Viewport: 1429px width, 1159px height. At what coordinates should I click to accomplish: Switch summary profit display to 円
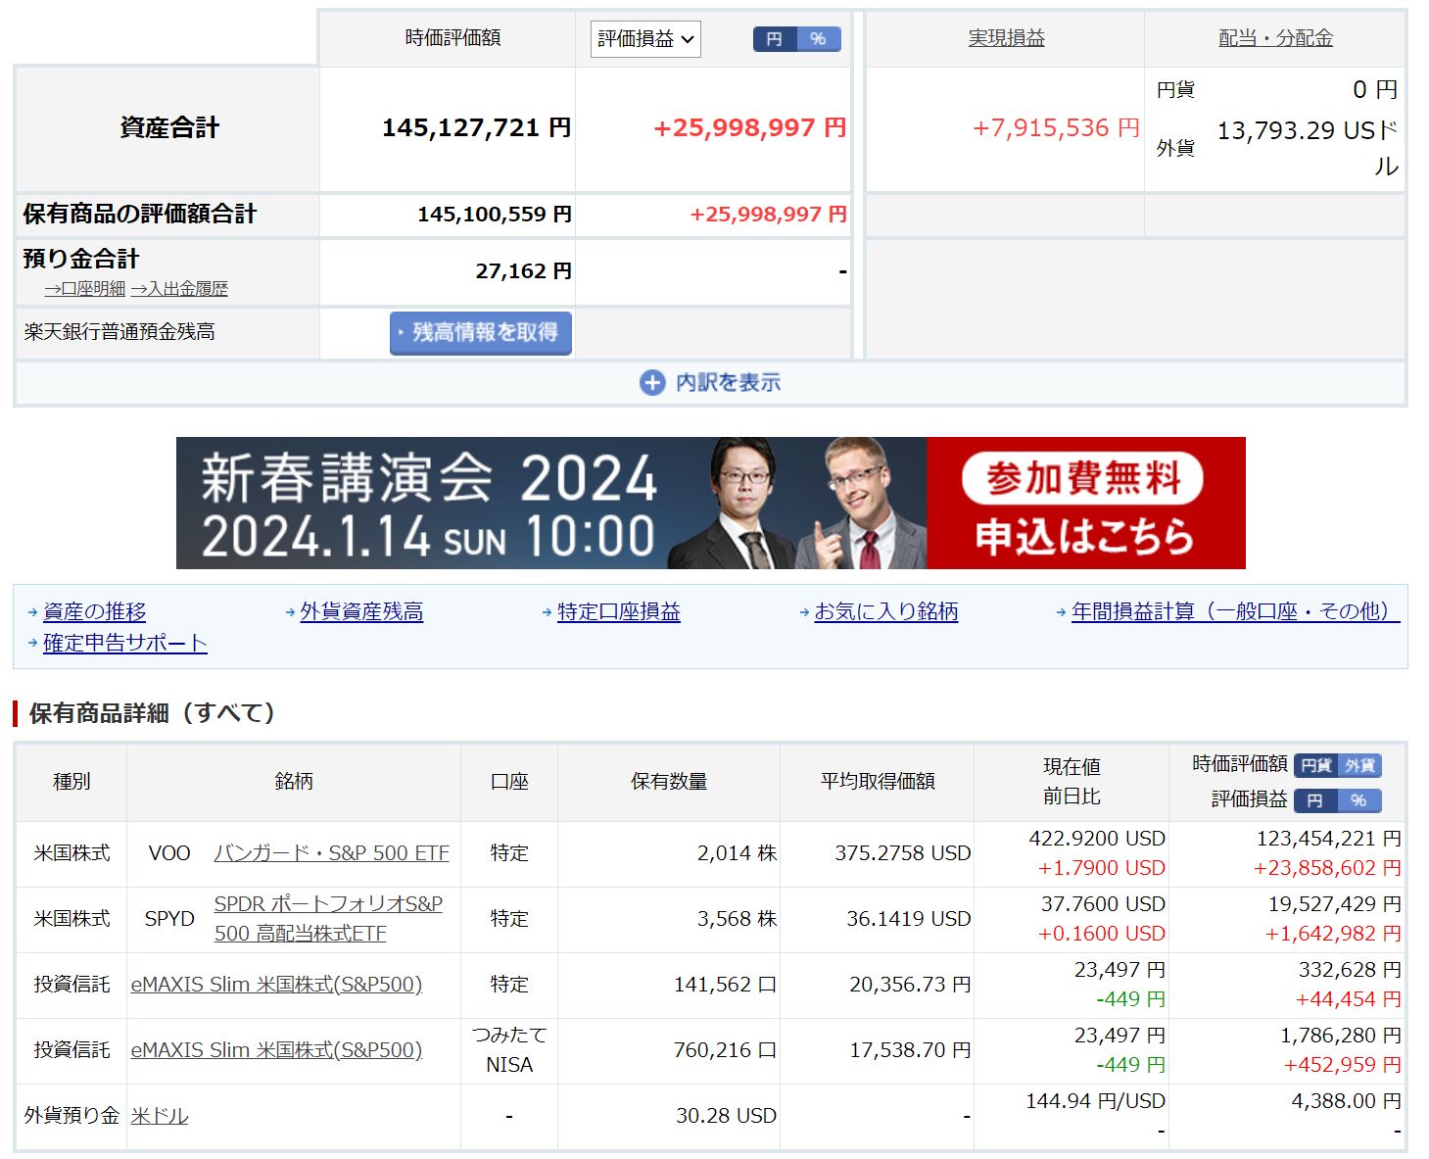click(774, 39)
